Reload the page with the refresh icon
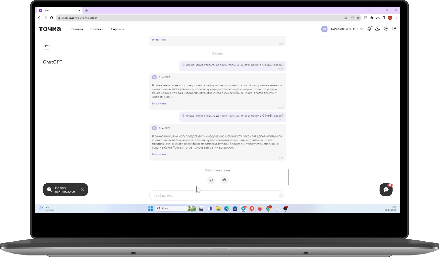Image resolution: width=439 pixels, height=258 pixels. pyautogui.click(x=52, y=18)
